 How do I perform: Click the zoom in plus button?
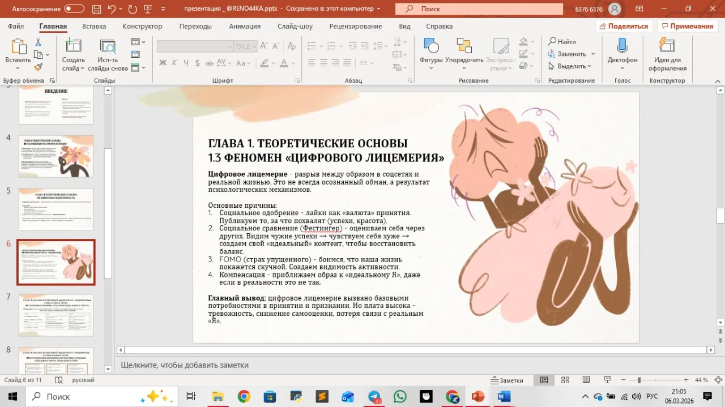click(x=686, y=380)
